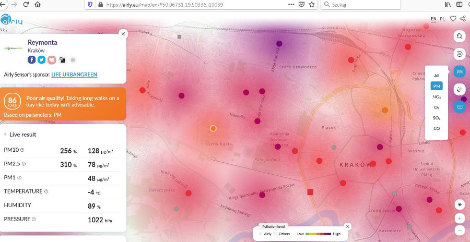Open the tracking protection shield icon
The image size is (470, 242).
[90, 5]
